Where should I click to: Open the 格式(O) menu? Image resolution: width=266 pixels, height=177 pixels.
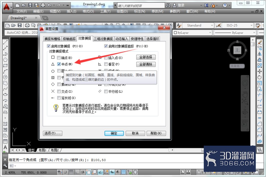pyautogui.click(x=88, y=11)
